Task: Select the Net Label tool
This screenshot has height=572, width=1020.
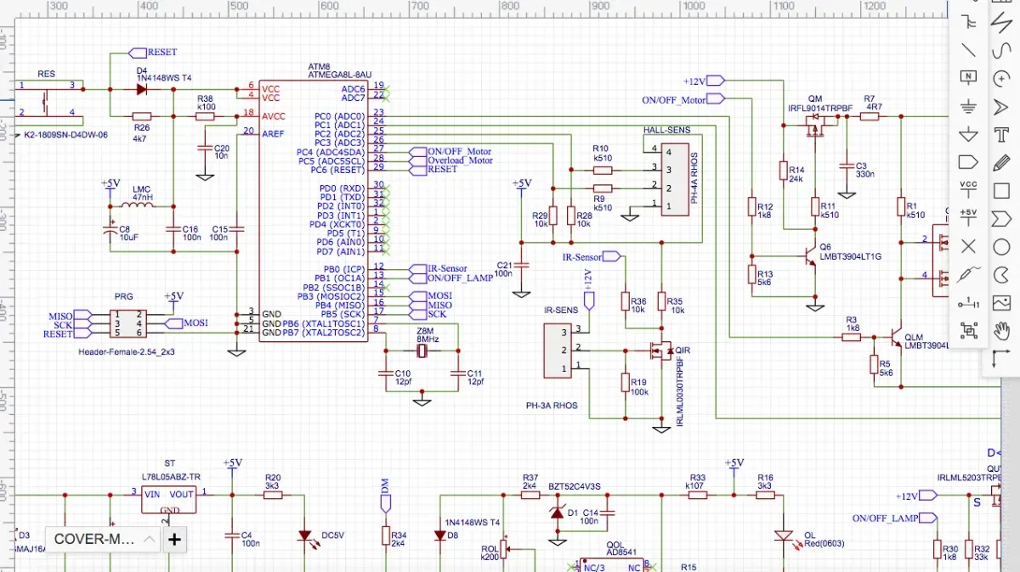Action: 968,77
